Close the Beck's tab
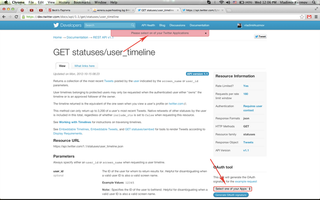The height and width of the screenshot is (200, 320). pyautogui.click(x=88, y=10)
